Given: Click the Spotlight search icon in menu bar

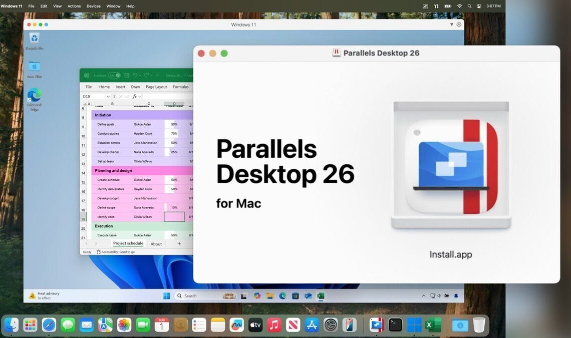Looking at the screenshot, I should [x=469, y=6].
